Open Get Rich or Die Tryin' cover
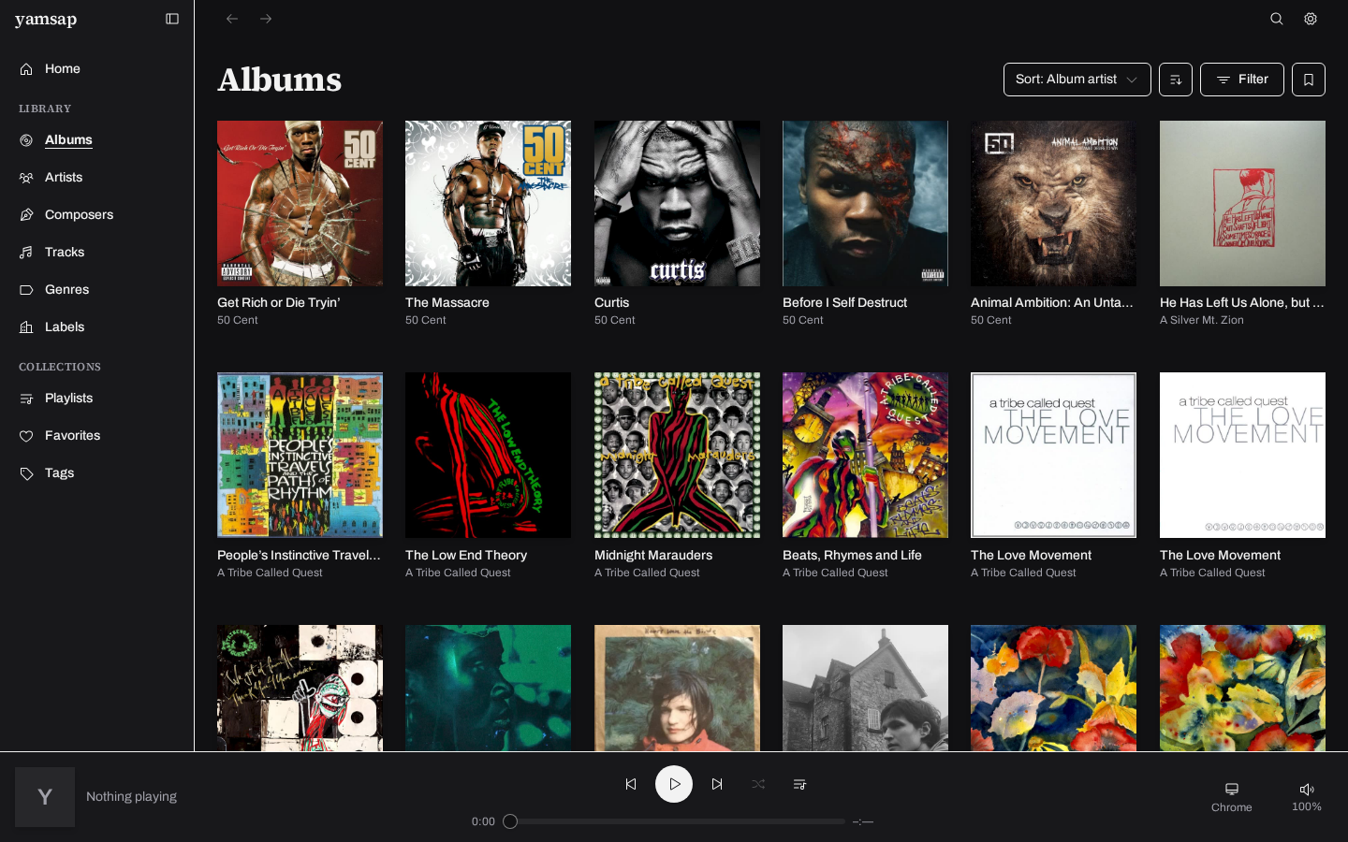Screen dimensions: 1348x842 pos(300,203)
